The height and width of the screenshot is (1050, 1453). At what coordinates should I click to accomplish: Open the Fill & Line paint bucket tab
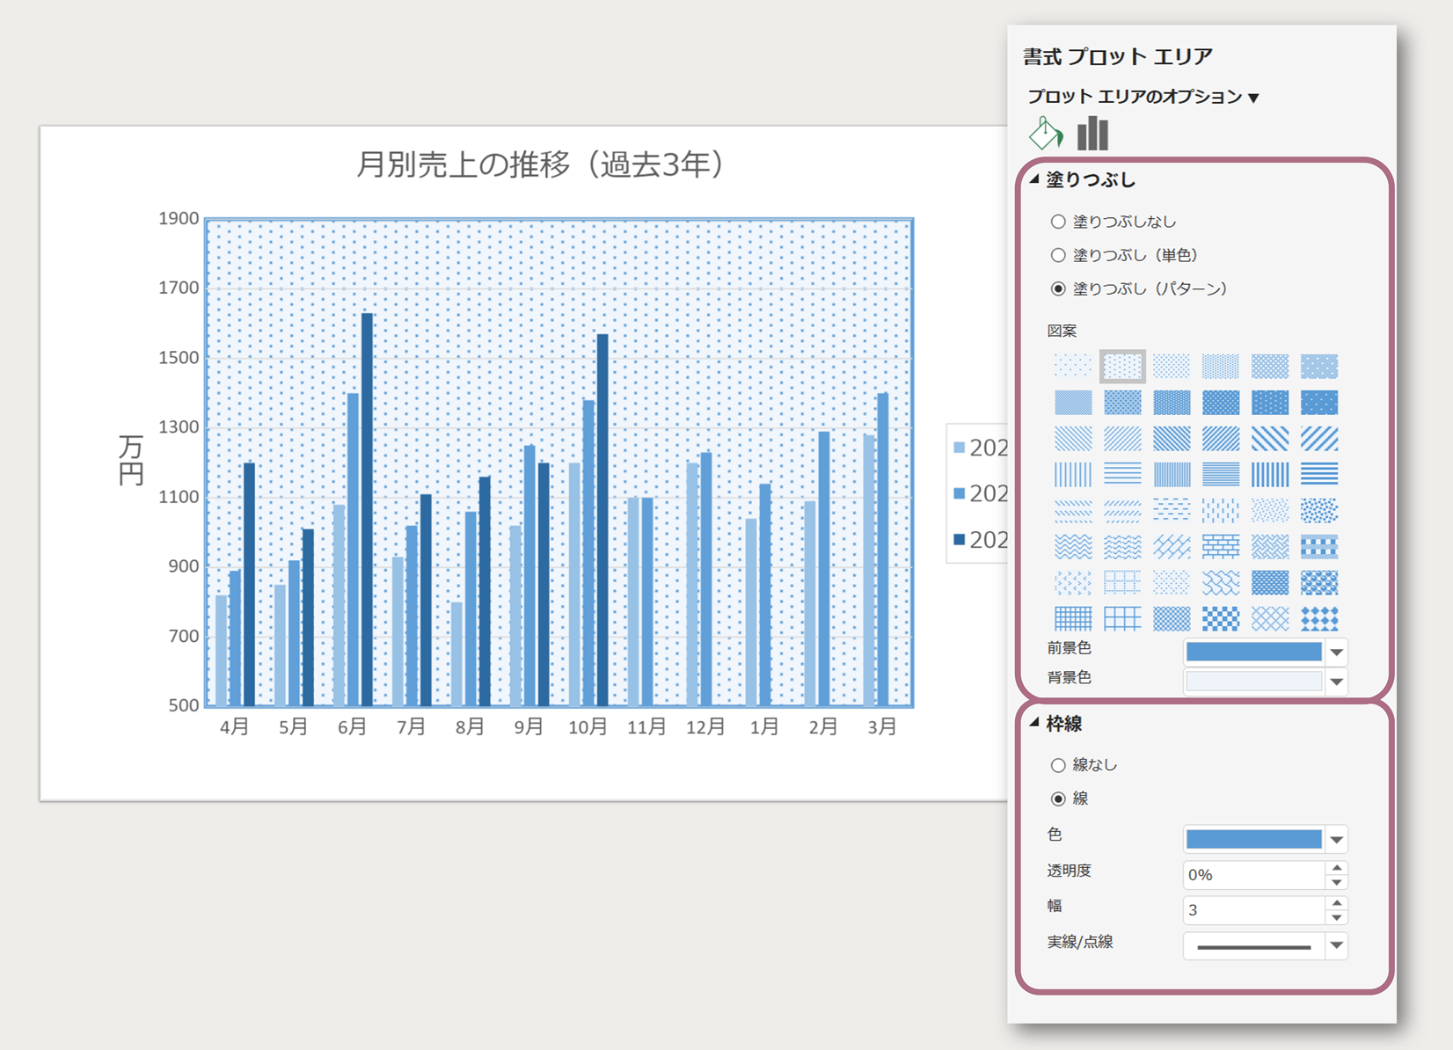[x=1046, y=134]
